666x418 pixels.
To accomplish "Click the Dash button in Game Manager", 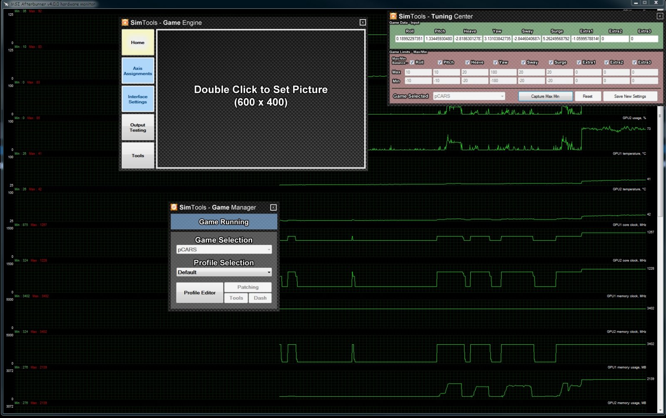I will tap(260, 298).
